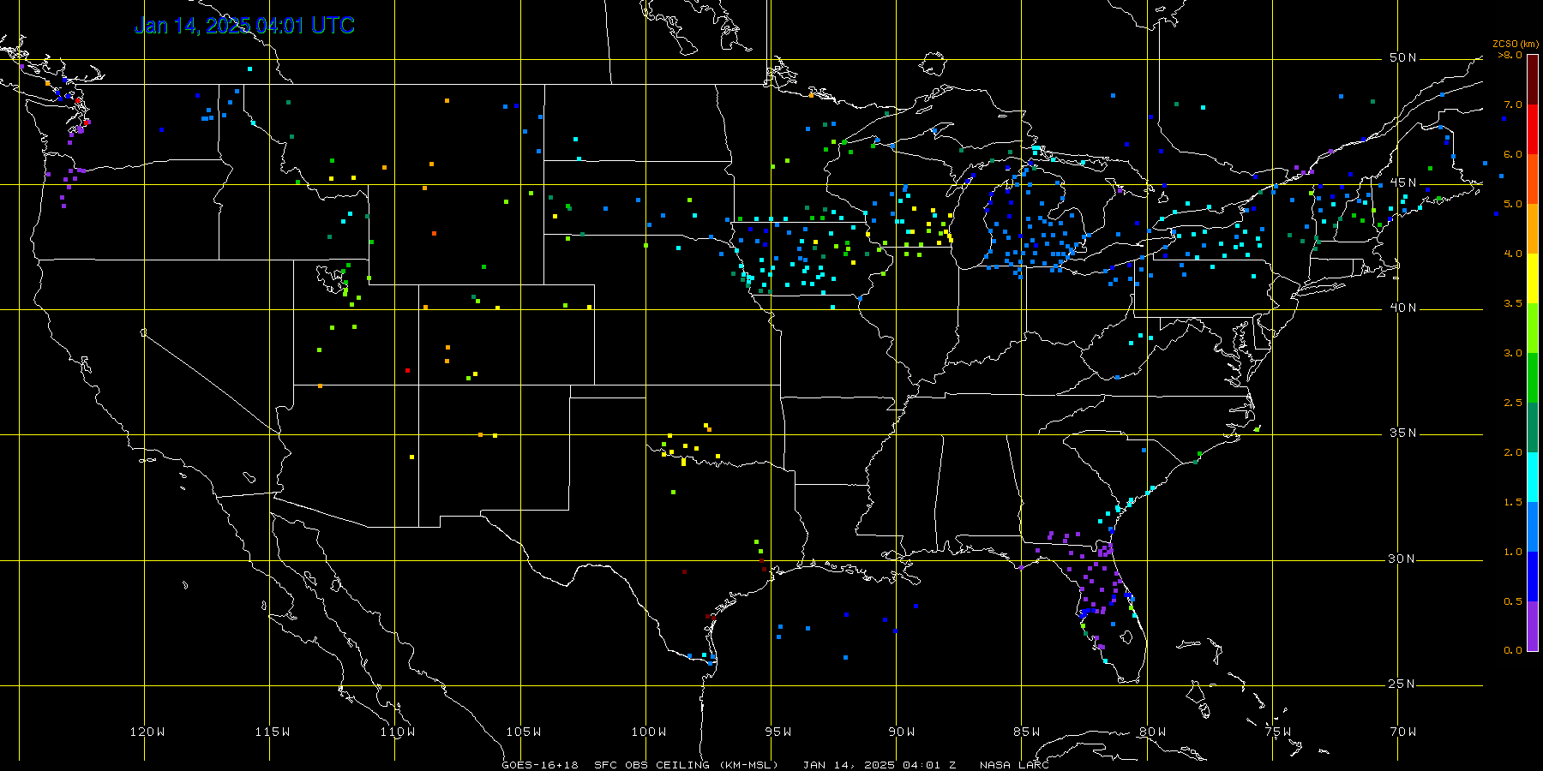Select the 5.0 colorbar value
1543x771 pixels.
1513,204
